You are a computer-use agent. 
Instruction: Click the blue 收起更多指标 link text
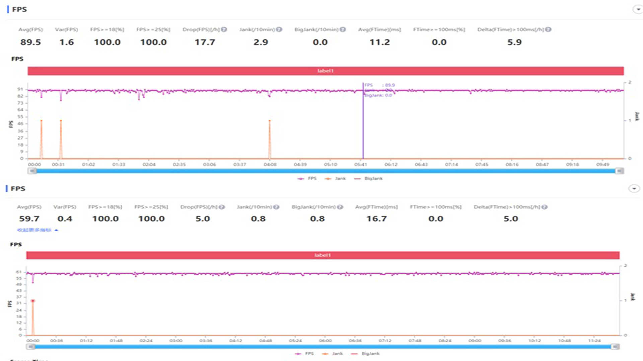click(34, 230)
